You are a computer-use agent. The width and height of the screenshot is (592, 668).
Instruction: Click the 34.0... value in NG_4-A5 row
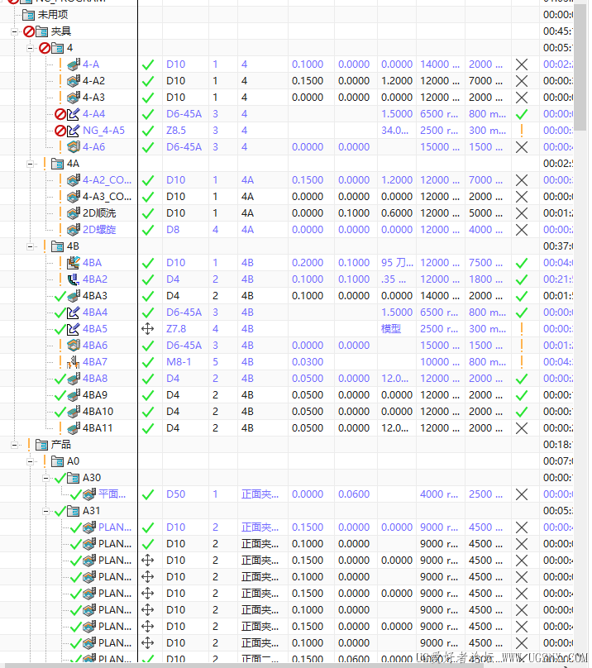pyautogui.click(x=394, y=131)
